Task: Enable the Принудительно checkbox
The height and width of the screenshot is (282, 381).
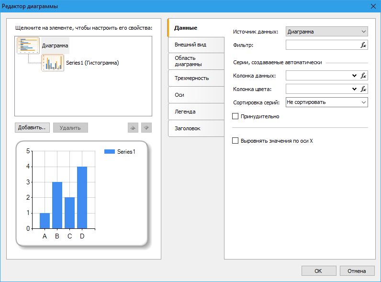Action: point(235,116)
